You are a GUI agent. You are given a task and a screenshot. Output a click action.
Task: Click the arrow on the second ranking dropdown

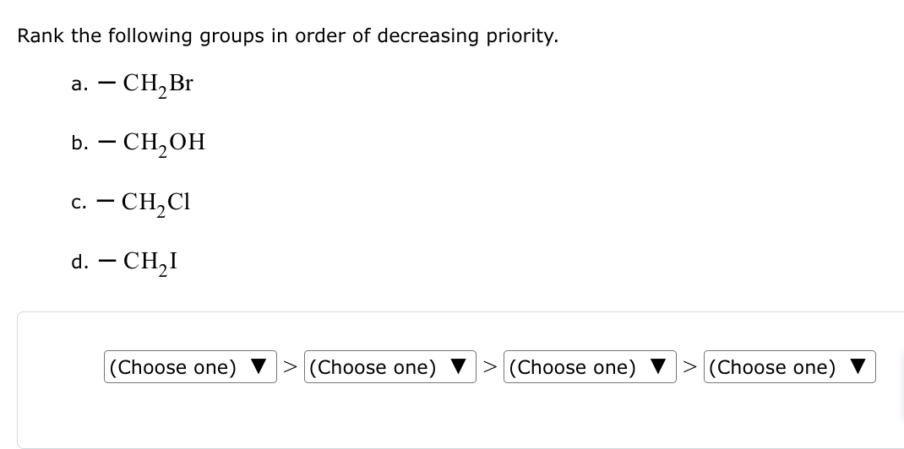pyautogui.click(x=460, y=367)
